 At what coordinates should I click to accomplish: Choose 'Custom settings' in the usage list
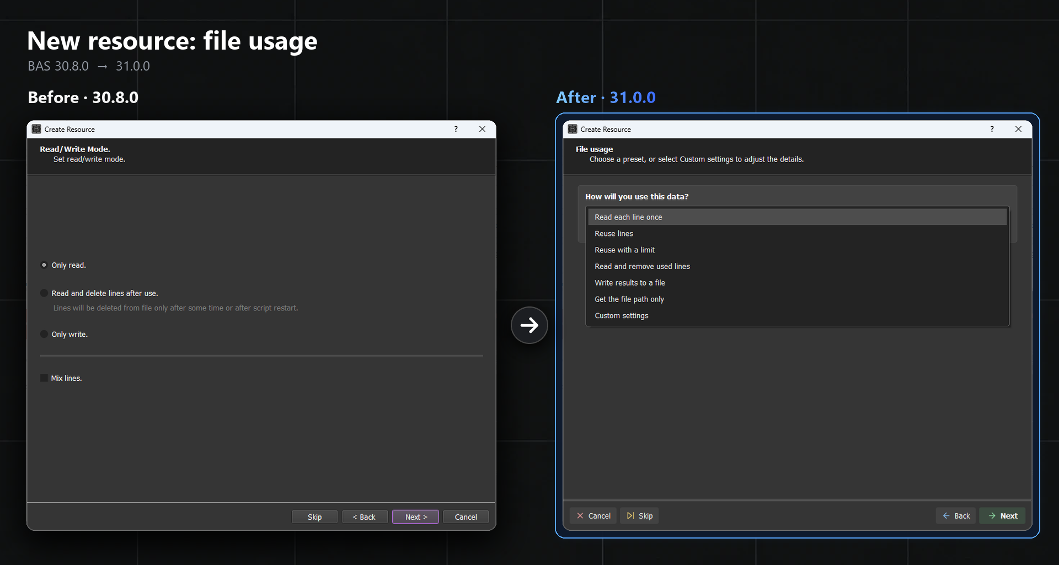tap(797, 316)
